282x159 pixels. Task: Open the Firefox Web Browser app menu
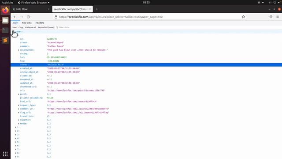click(x=33, y=3)
